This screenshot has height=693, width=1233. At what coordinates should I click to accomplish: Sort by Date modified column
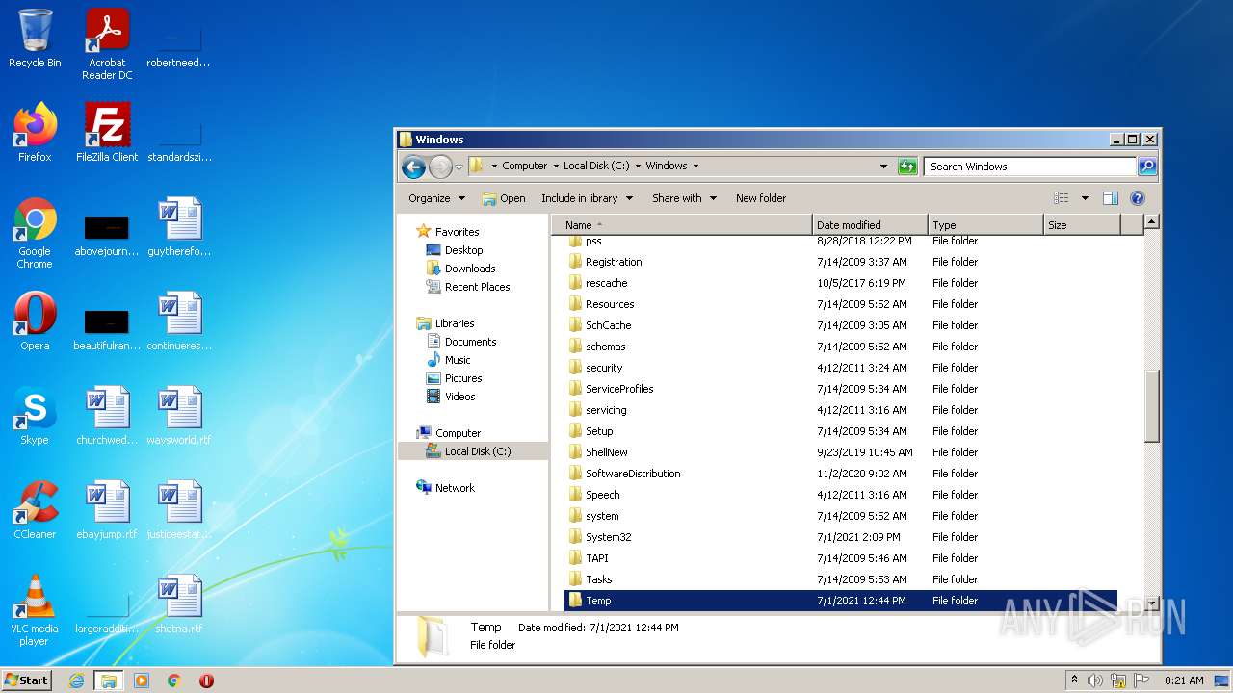click(870, 225)
